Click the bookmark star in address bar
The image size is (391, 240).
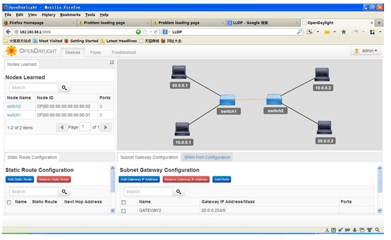point(145,32)
